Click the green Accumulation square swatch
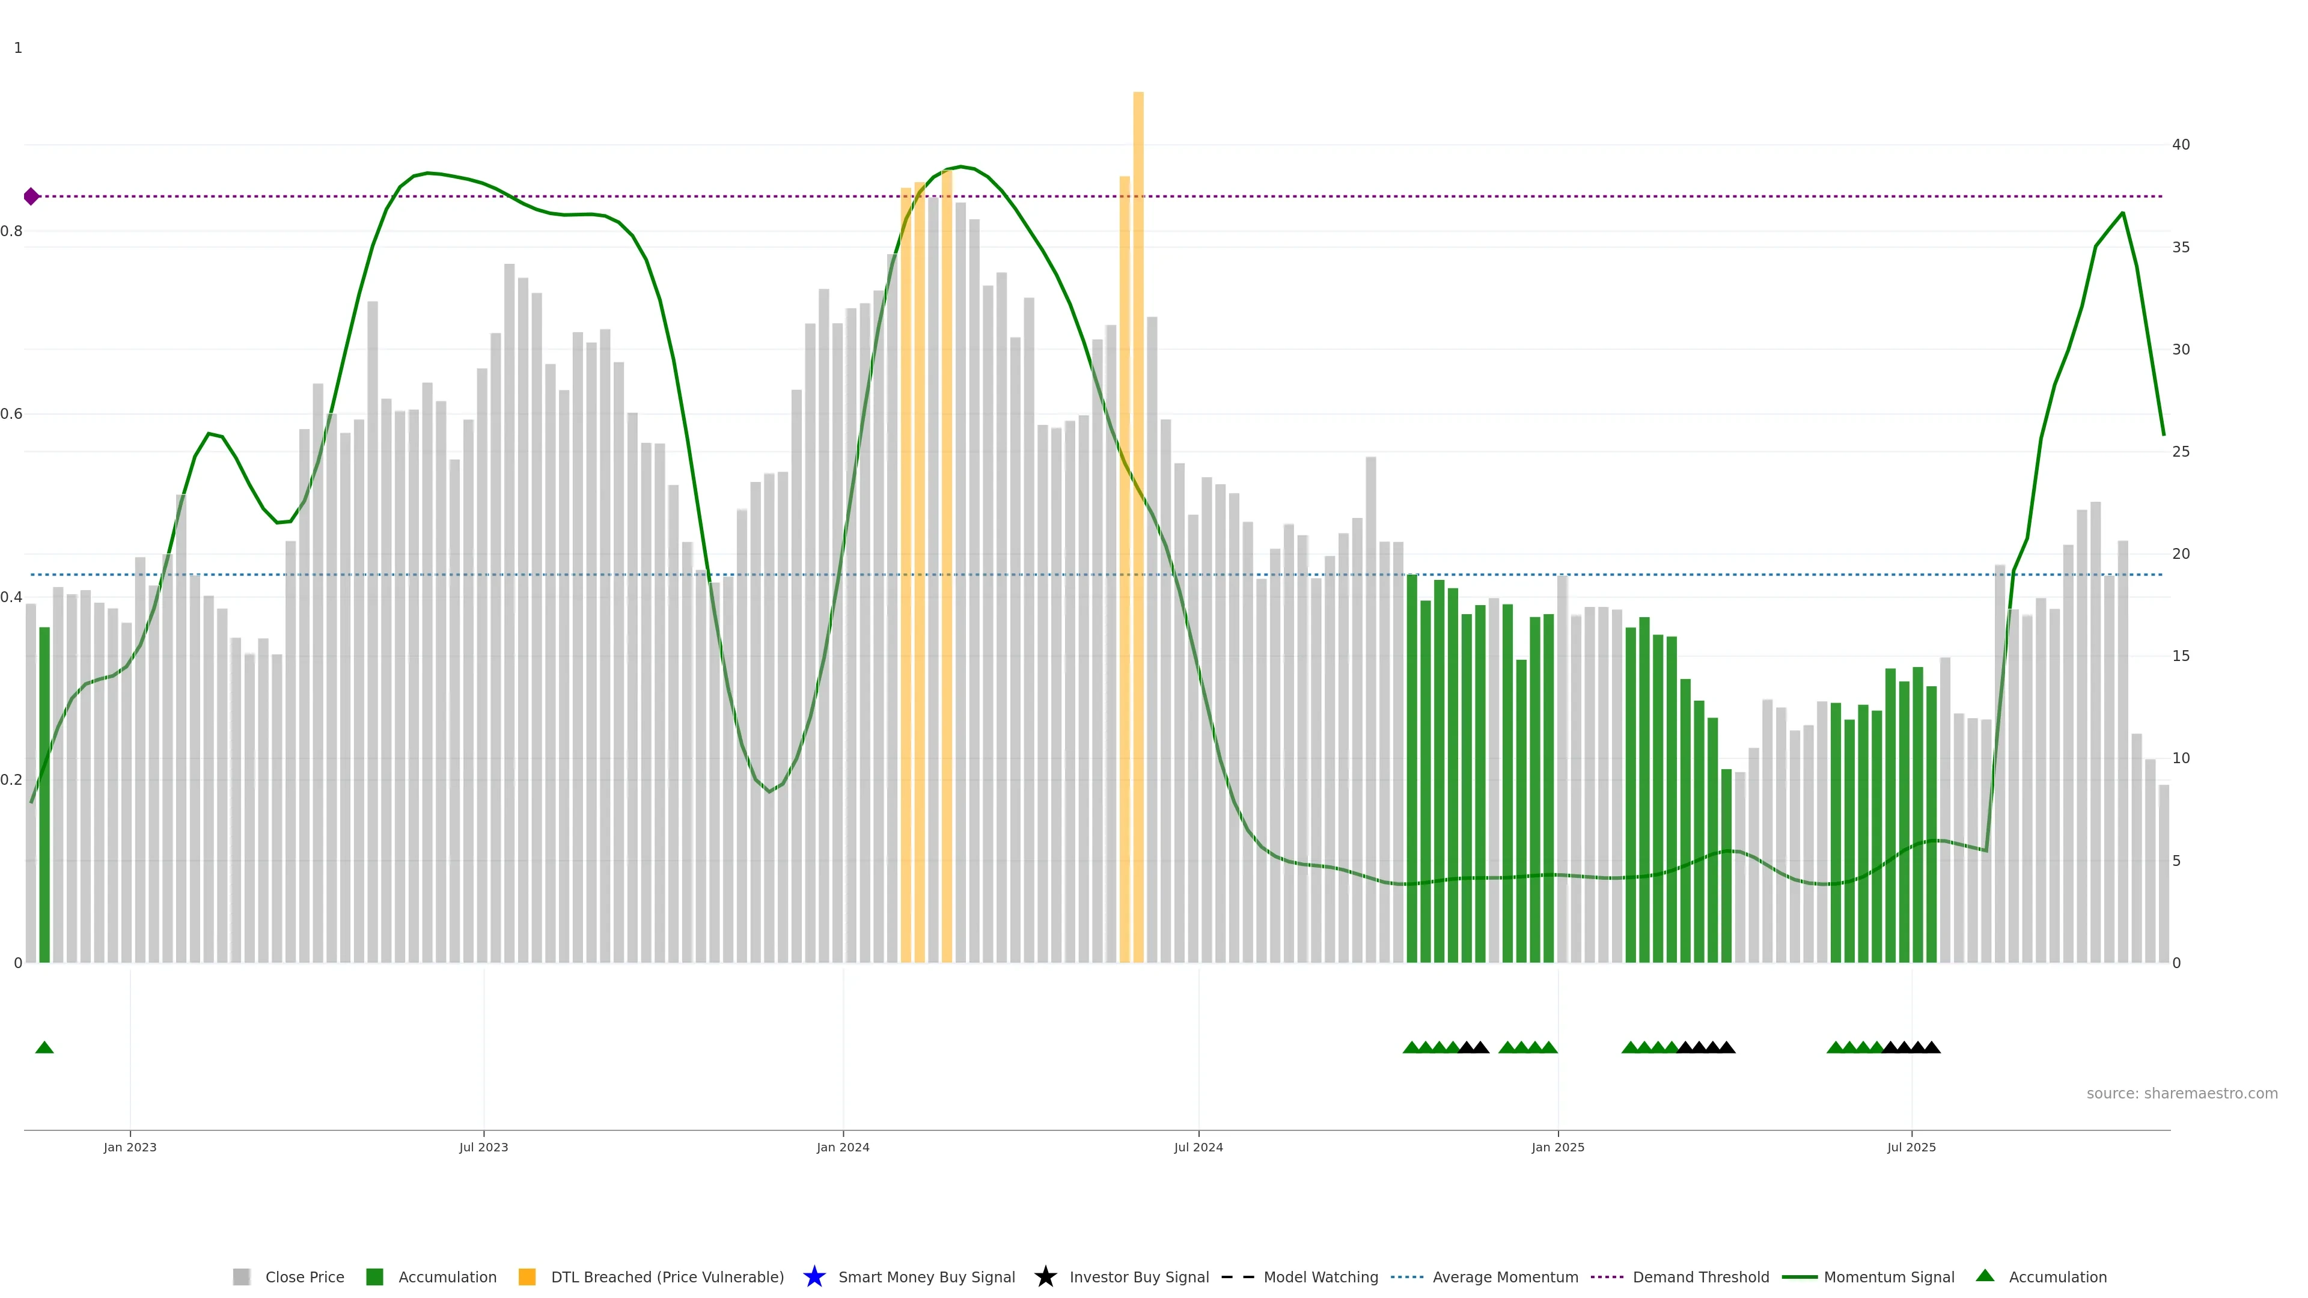Screen dimensions: 2308x1298 click(374, 1276)
